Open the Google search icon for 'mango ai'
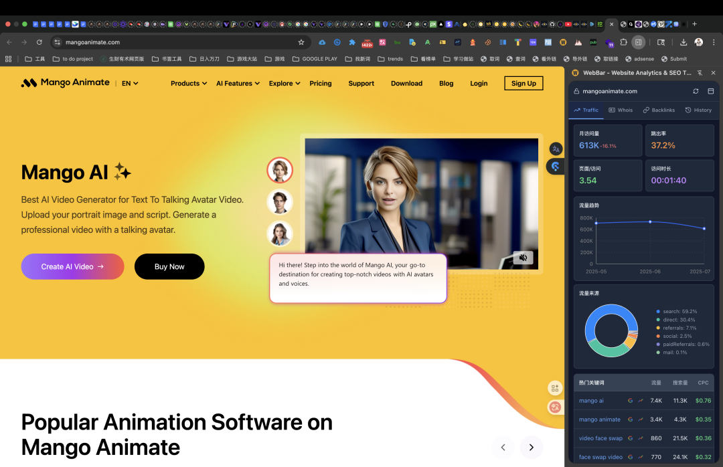723x467 pixels. click(630, 401)
